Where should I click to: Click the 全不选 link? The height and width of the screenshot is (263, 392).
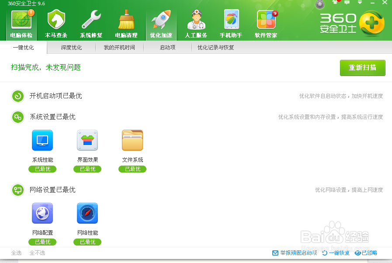(37, 253)
